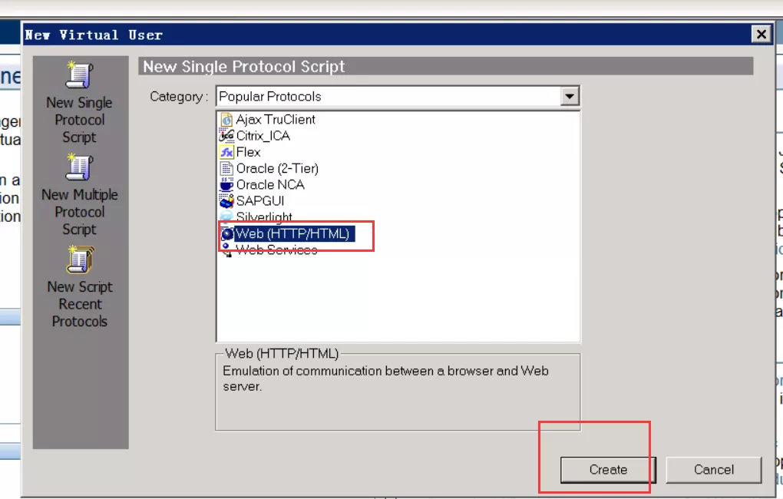783x499 pixels.
Task: Click the Flex protocol icon
Action: pos(227,152)
